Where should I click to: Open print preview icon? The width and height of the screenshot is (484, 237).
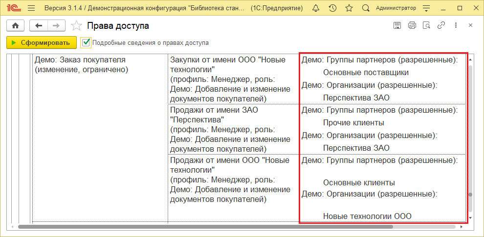pyautogui.click(x=427, y=25)
